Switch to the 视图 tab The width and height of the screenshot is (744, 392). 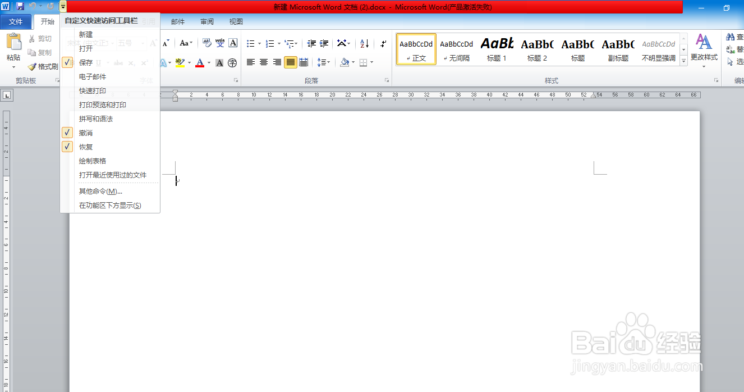236,22
